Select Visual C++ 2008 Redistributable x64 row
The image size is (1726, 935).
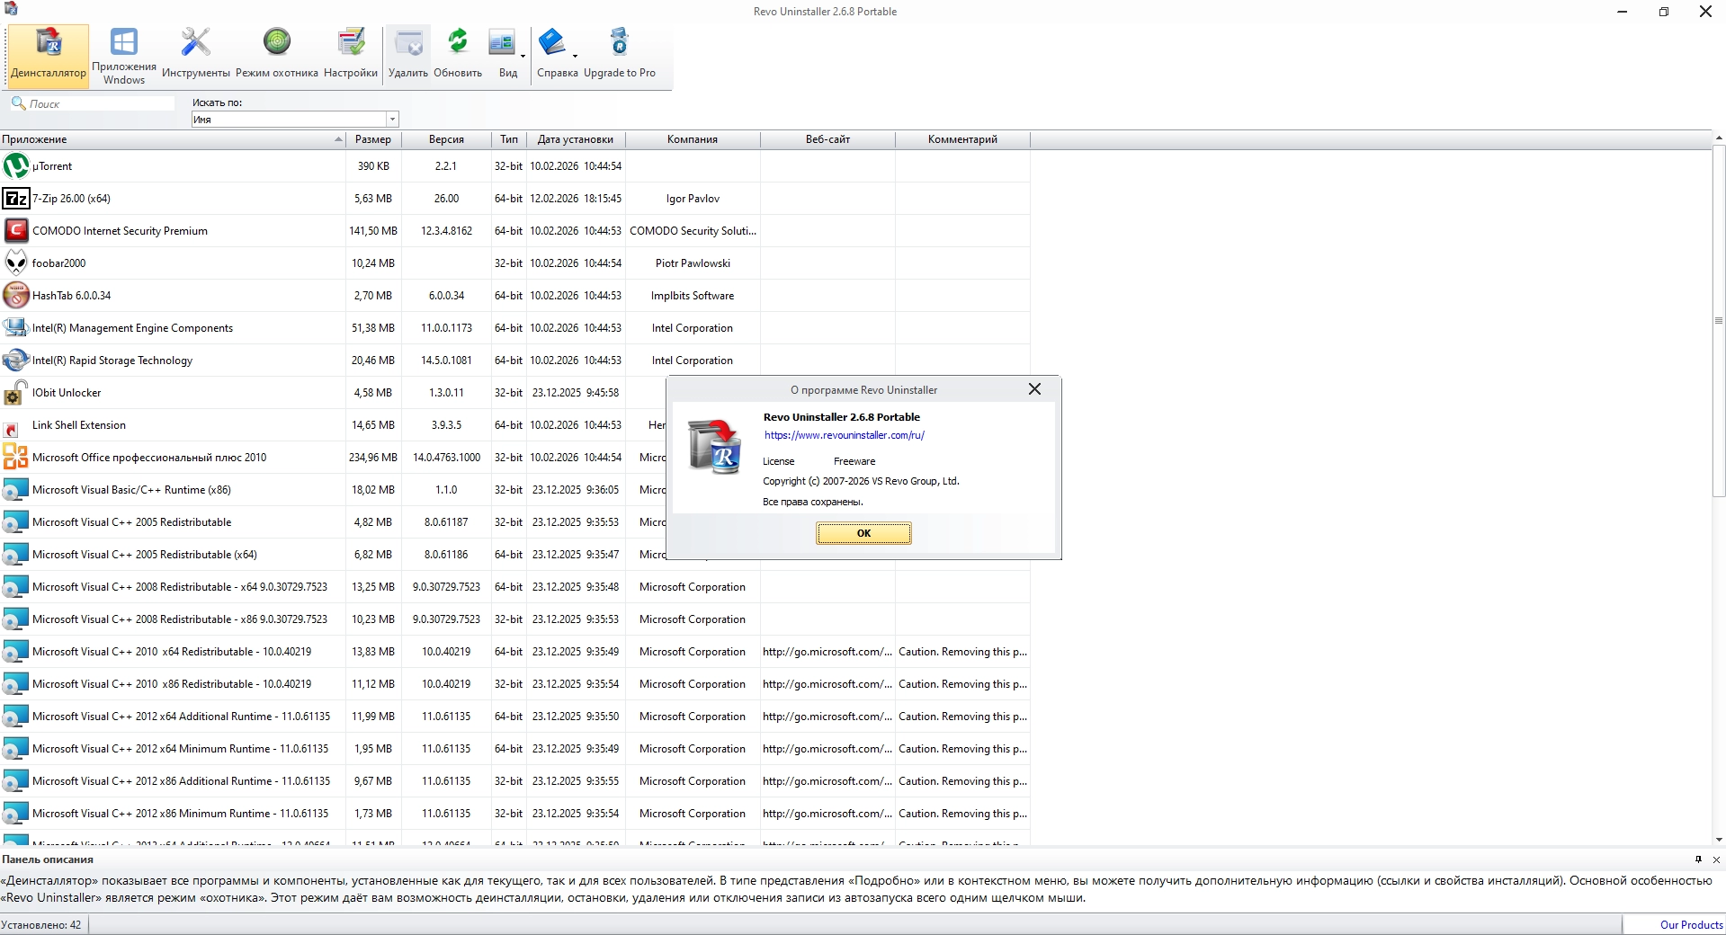pyautogui.click(x=514, y=587)
